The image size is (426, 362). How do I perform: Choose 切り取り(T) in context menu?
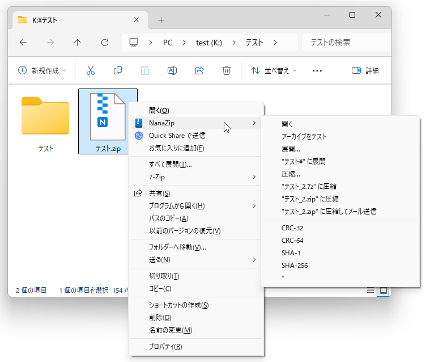pyautogui.click(x=196, y=276)
